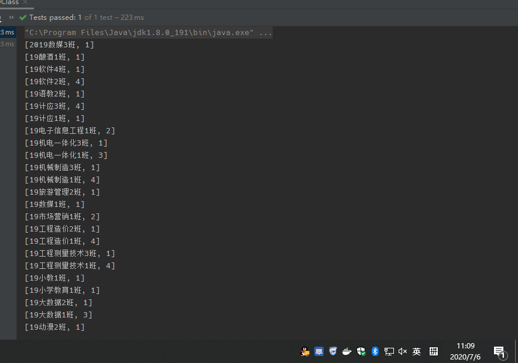
Task: Select the dimmed test tree row ending in 3 ms
Action: (8, 44)
